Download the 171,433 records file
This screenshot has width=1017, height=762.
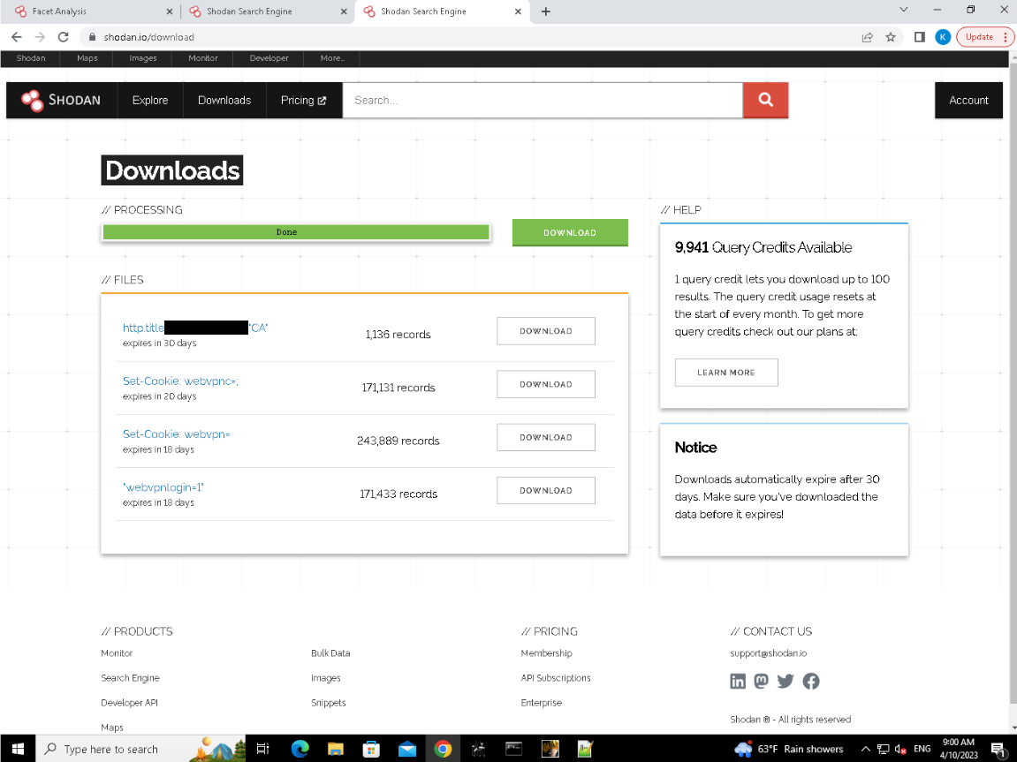tap(545, 491)
